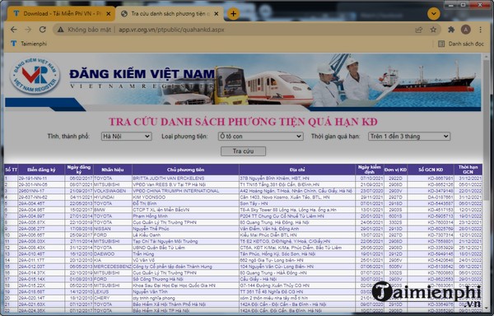The width and height of the screenshot is (494, 316).
Task: Expand the 'Ô tô con' vehicle type dropdown
Action: pyautogui.click(x=260, y=137)
